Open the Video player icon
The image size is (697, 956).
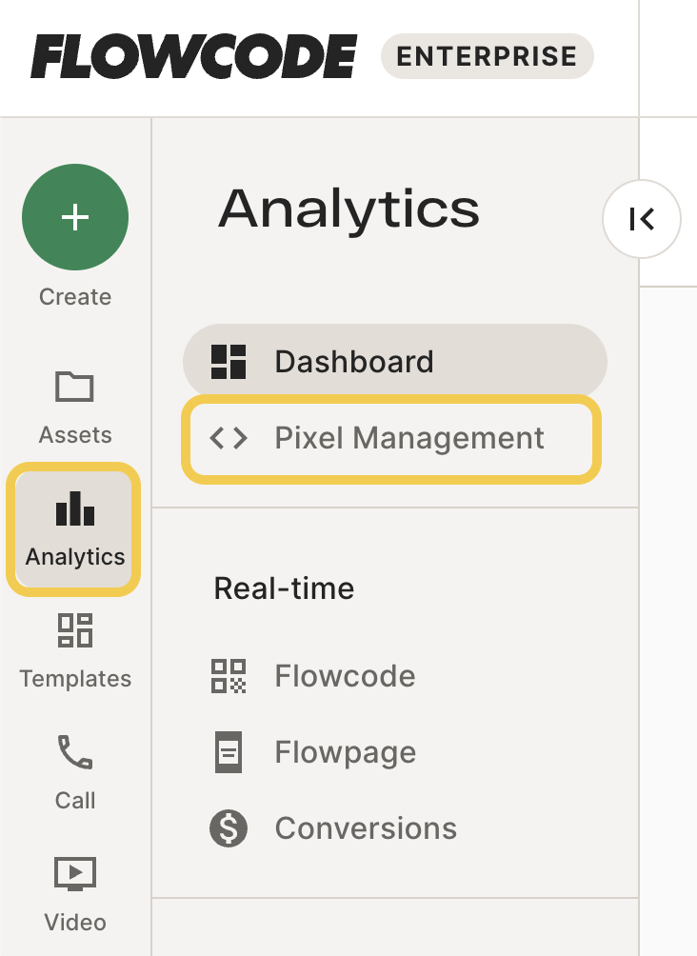tap(75, 874)
